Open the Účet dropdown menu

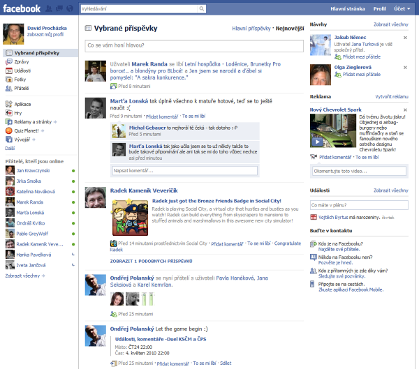tap(402, 8)
